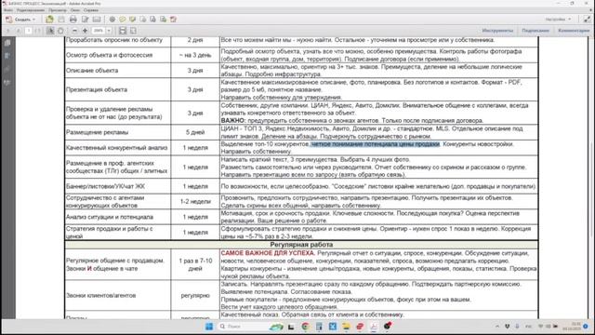The height and width of the screenshot is (335, 595).
Task: Click the zoom percentage field
Action: point(99,31)
